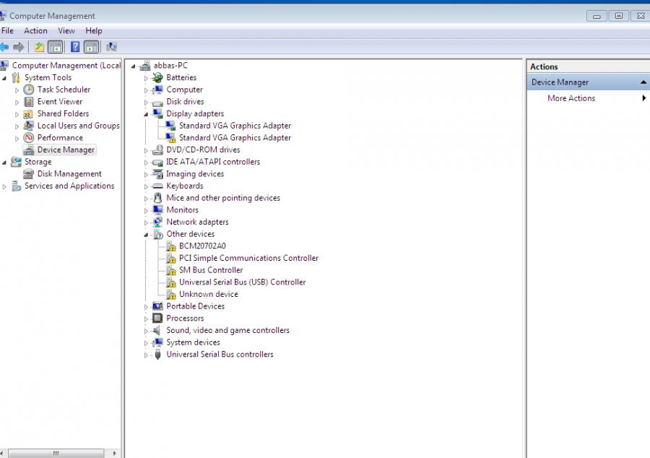Select the Unknown device entry
650x458 pixels.
coord(209,294)
